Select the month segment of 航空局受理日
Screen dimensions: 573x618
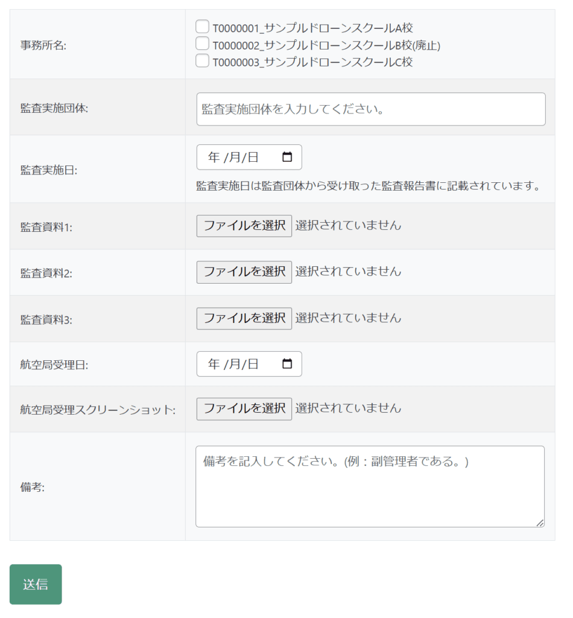[x=235, y=364]
